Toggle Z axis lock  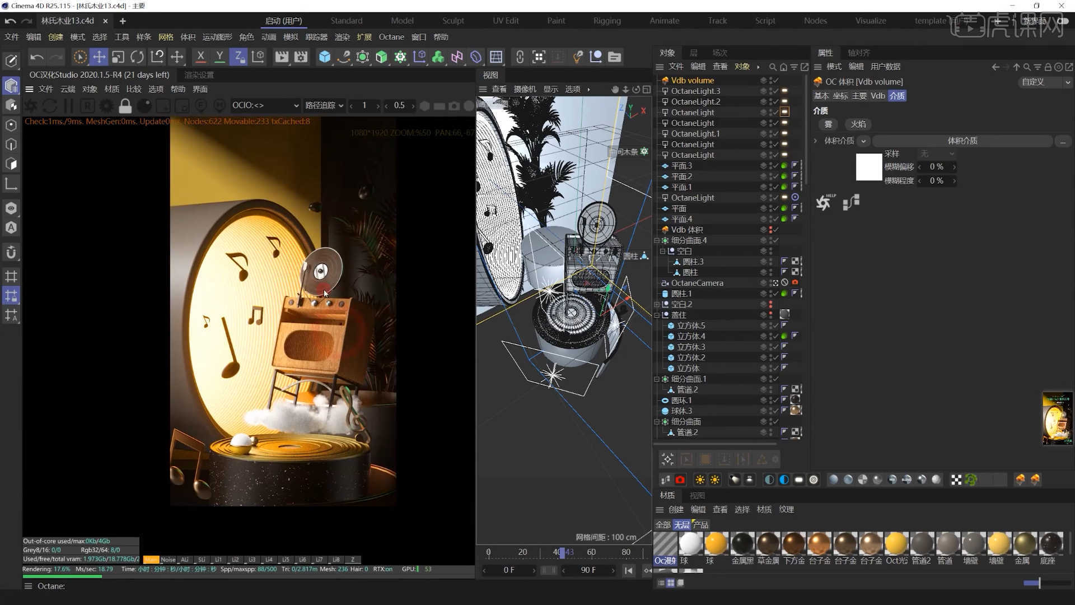point(239,57)
